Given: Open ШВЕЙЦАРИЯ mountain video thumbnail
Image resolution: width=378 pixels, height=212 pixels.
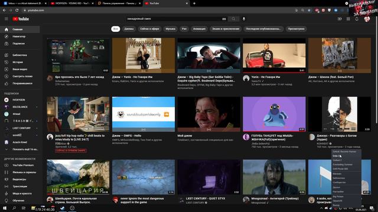Looking at the screenshot, I should tap(78, 177).
